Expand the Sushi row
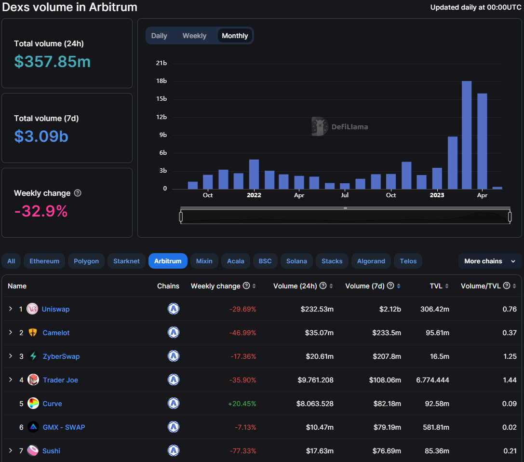This screenshot has height=462, width=524. pos(11,450)
